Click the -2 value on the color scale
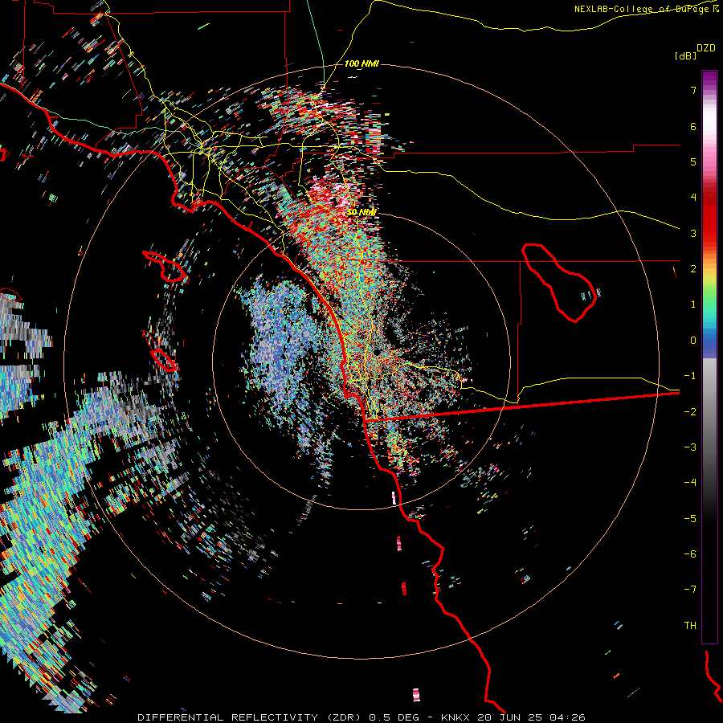723x723 pixels. pyautogui.click(x=690, y=411)
